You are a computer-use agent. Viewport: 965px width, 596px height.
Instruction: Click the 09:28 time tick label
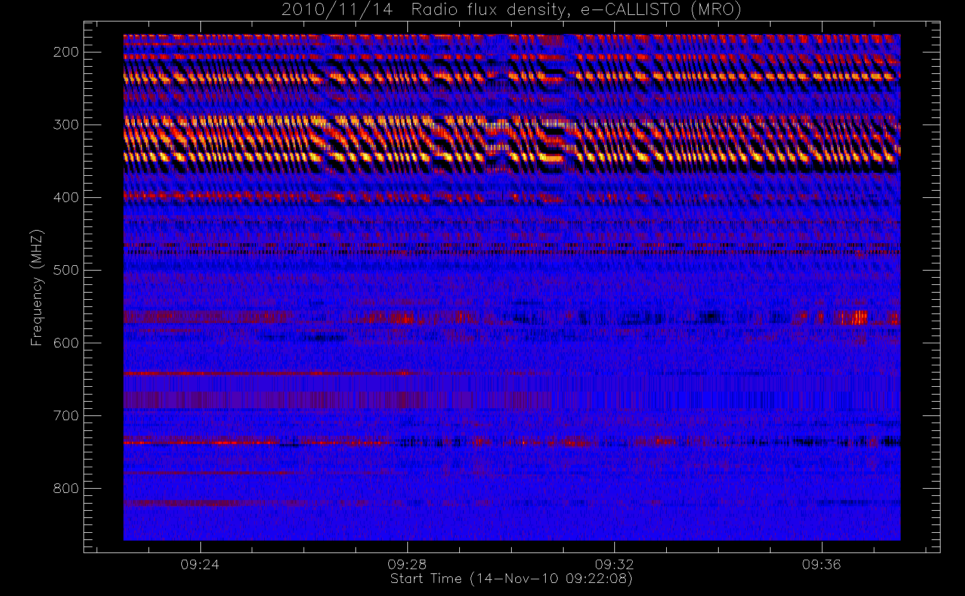pyautogui.click(x=407, y=564)
